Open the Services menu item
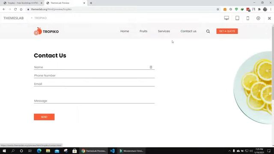This screenshot has height=154, width=274. [164, 31]
